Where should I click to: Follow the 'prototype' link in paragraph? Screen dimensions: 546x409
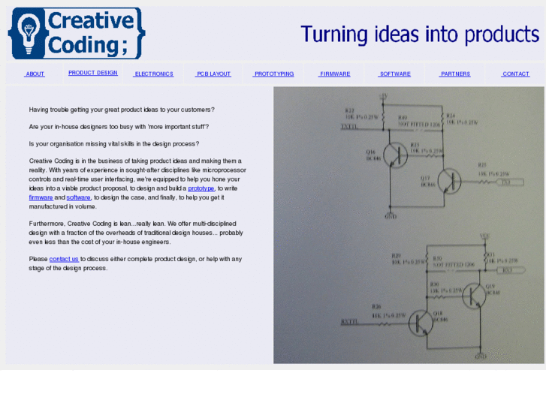click(x=201, y=188)
